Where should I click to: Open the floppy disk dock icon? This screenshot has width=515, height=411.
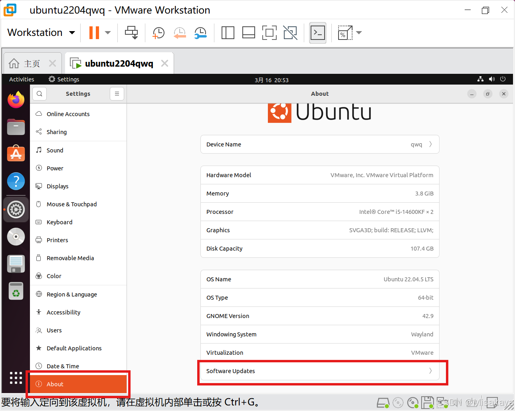pos(16,264)
